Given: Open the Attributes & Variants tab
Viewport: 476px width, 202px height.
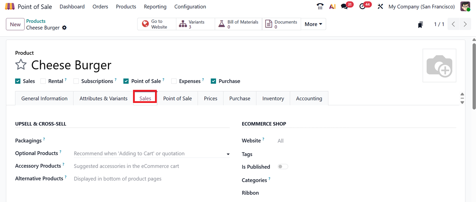Looking at the screenshot, I should [103, 98].
